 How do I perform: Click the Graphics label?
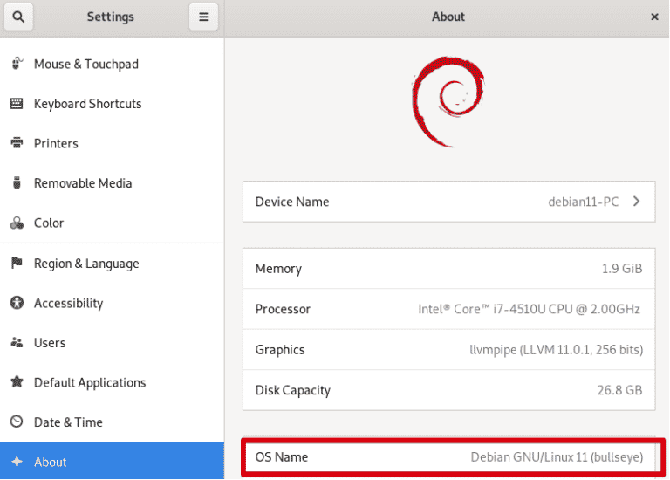pos(280,350)
